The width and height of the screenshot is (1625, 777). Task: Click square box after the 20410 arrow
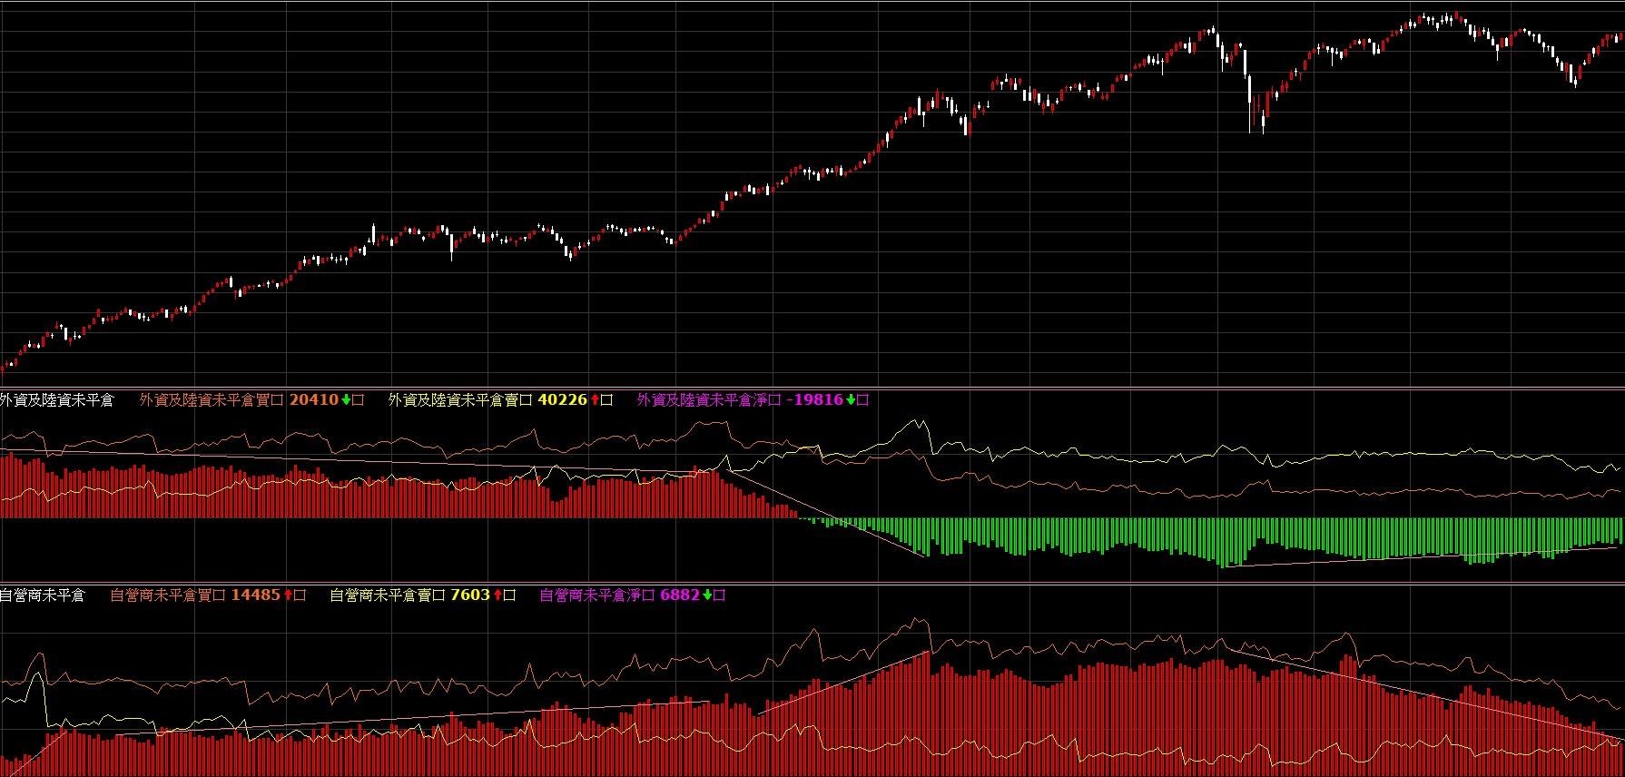(358, 400)
